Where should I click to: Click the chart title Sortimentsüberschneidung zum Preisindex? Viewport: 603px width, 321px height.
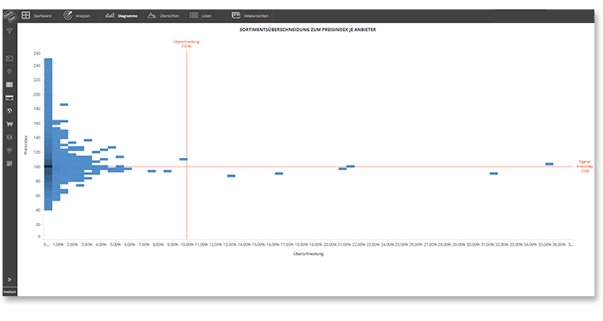pyautogui.click(x=308, y=30)
